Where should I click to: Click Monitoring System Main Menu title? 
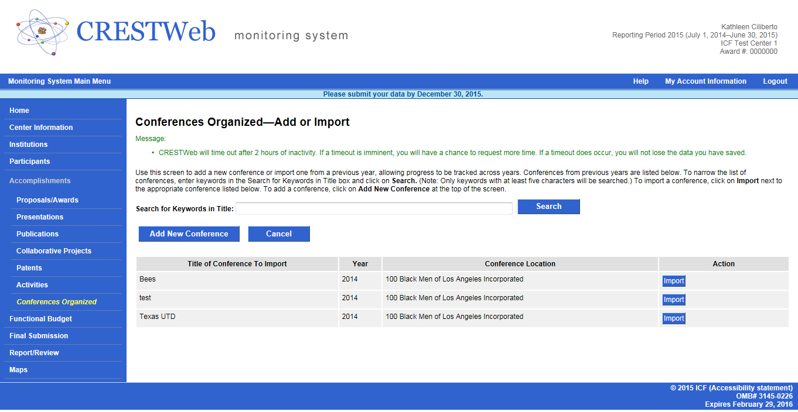point(59,81)
